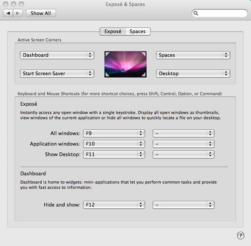This screenshot has height=246, width=251.
Task: Open the Show Desktop F11 dropdown
Action: (x=114, y=155)
